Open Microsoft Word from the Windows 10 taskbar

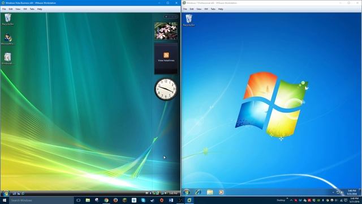coord(171,200)
